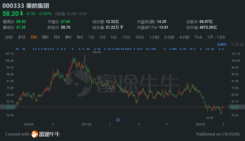Click the 50.50 low price label
This screenshot has height=141, width=245.
209,118
